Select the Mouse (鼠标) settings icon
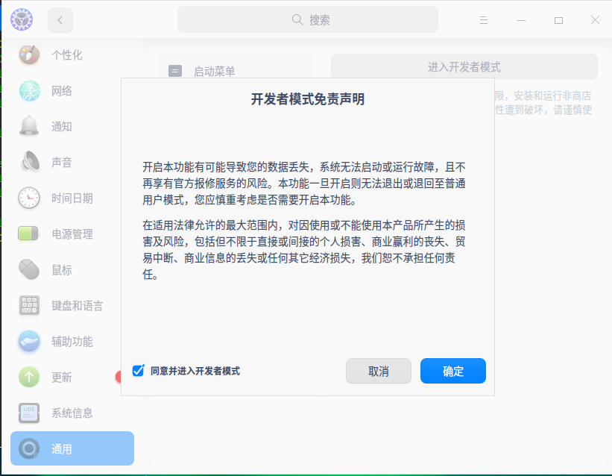The image size is (612, 476). click(28, 269)
